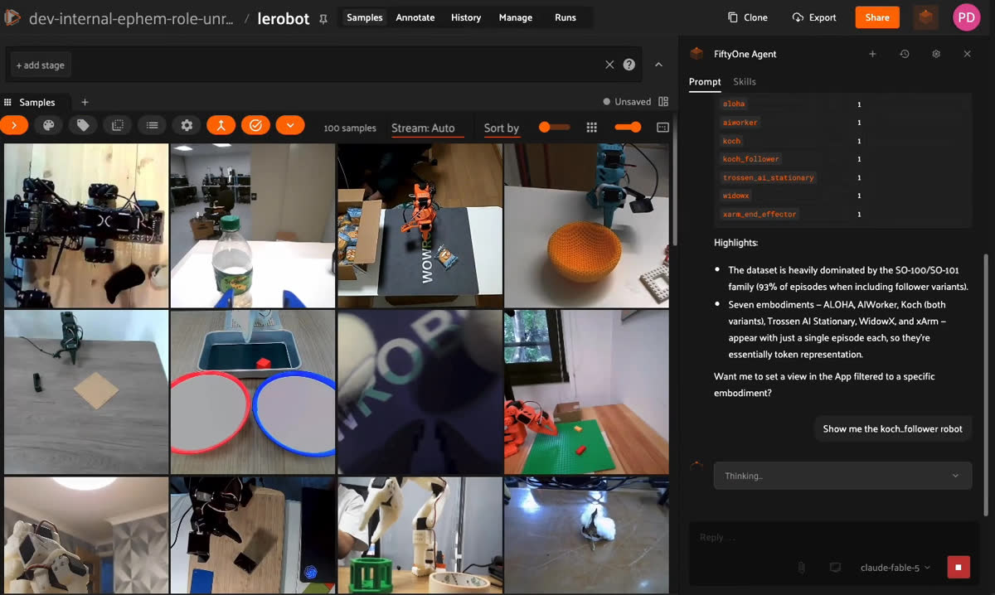Click the orange checkmark circle icon
995x595 pixels.
255,125
